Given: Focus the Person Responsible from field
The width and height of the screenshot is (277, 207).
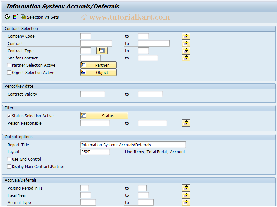Looking at the screenshot, I should click(95, 123).
